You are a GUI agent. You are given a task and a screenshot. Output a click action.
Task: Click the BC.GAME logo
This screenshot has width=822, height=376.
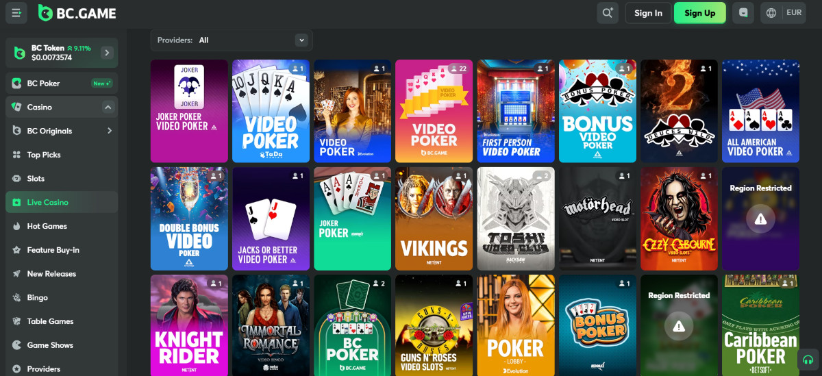[x=77, y=12]
